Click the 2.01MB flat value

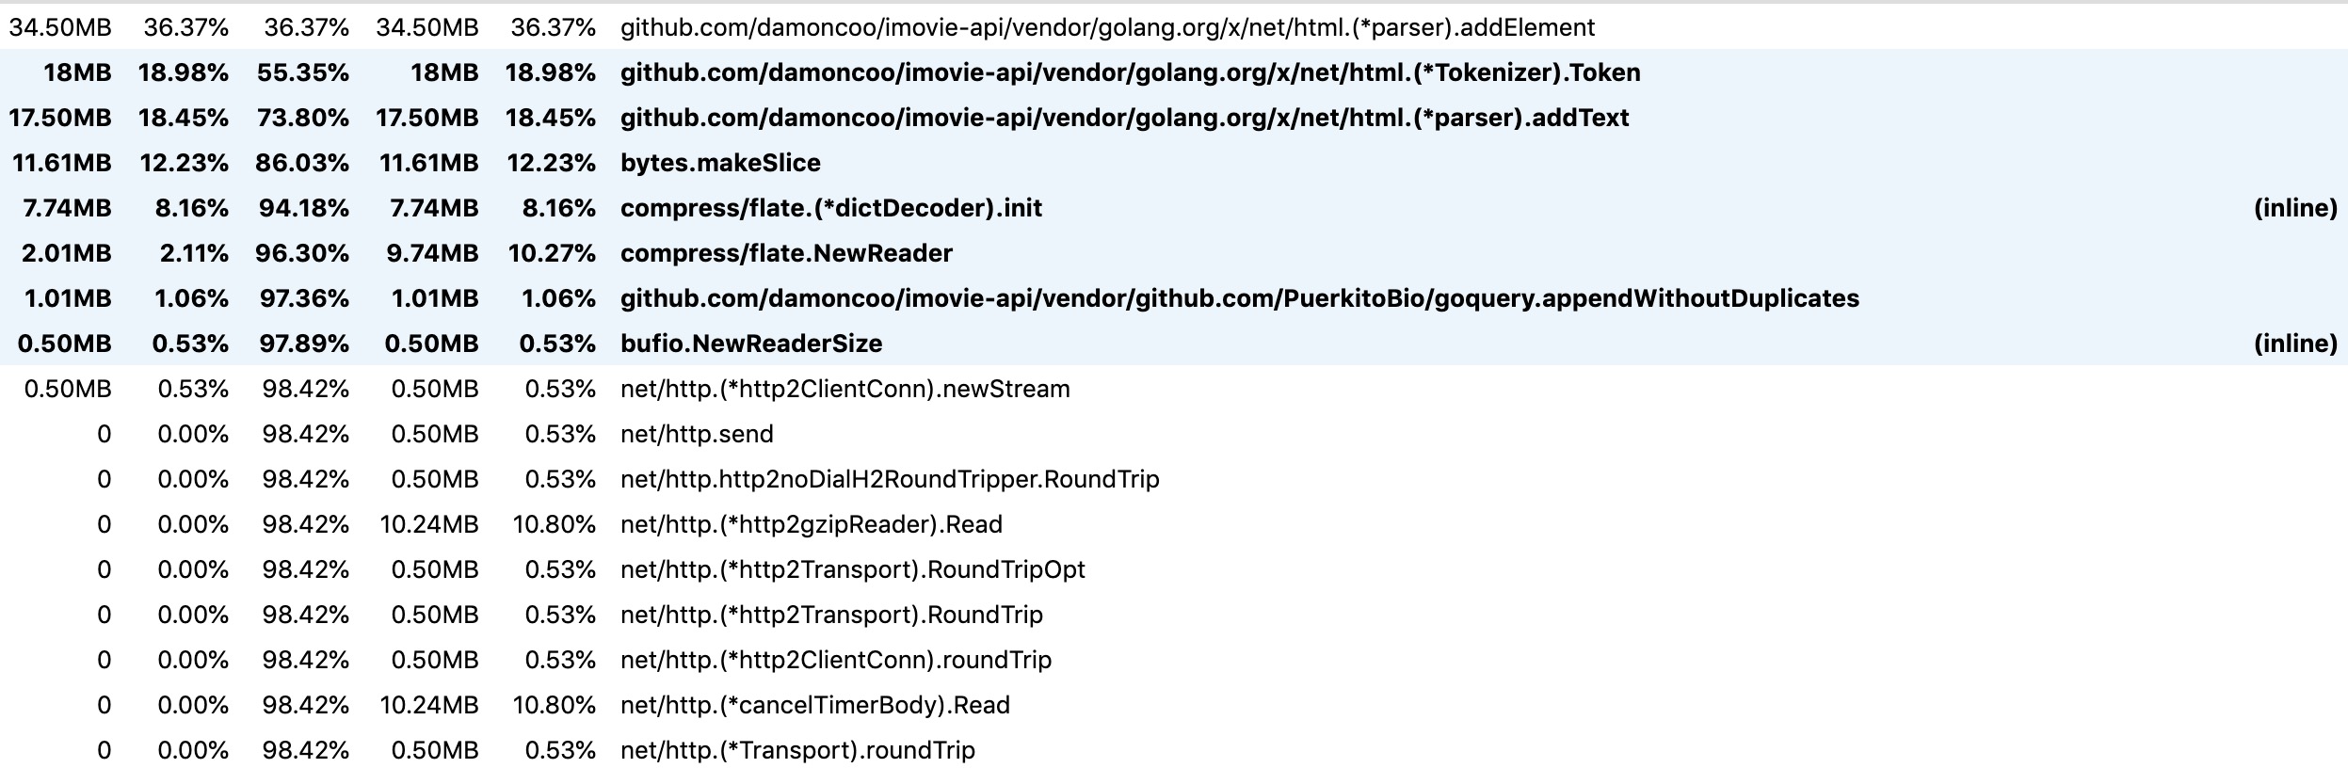67,253
